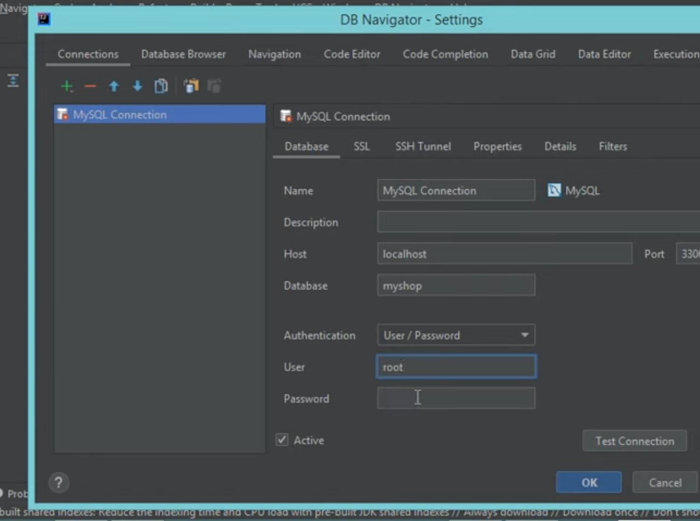This screenshot has height=521, width=700.
Task: Toggle the Active checkbox
Action: point(282,439)
